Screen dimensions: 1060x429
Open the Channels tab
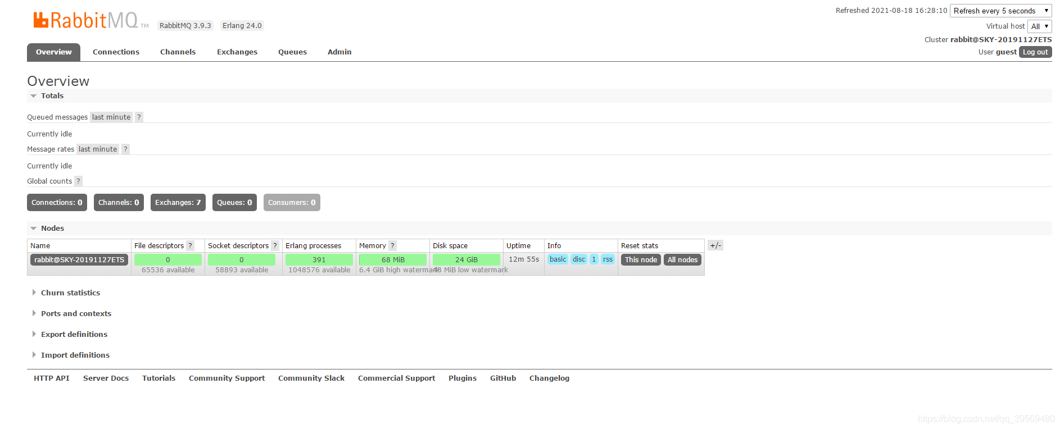point(178,52)
